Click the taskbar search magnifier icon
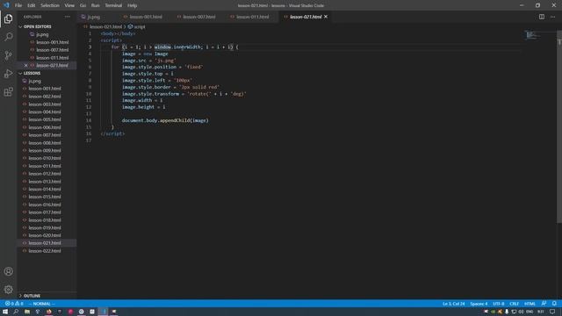Image resolution: width=562 pixels, height=316 pixels. [16, 312]
